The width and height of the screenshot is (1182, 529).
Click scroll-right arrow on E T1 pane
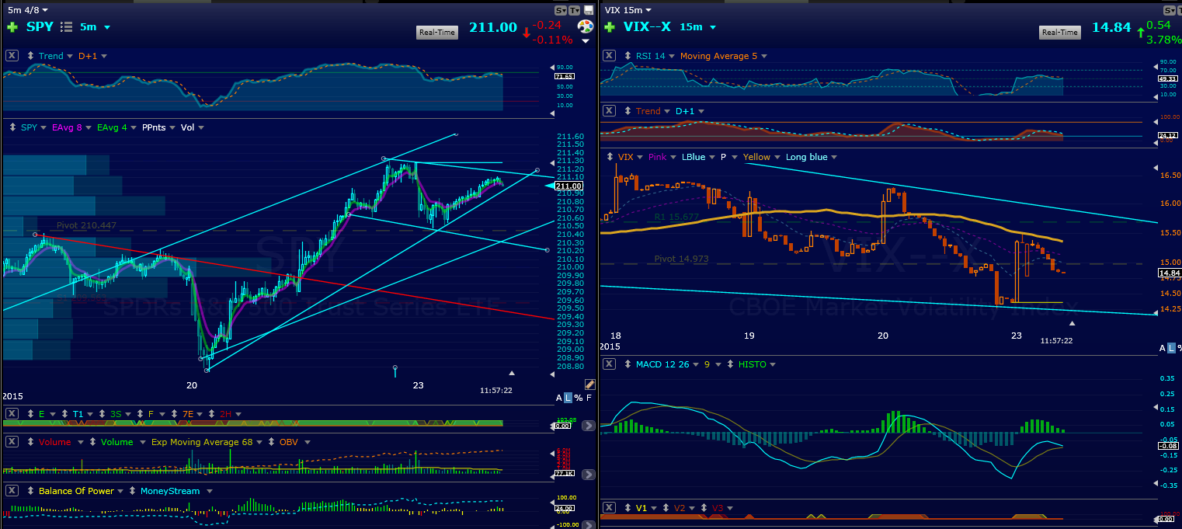pyautogui.click(x=589, y=426)
